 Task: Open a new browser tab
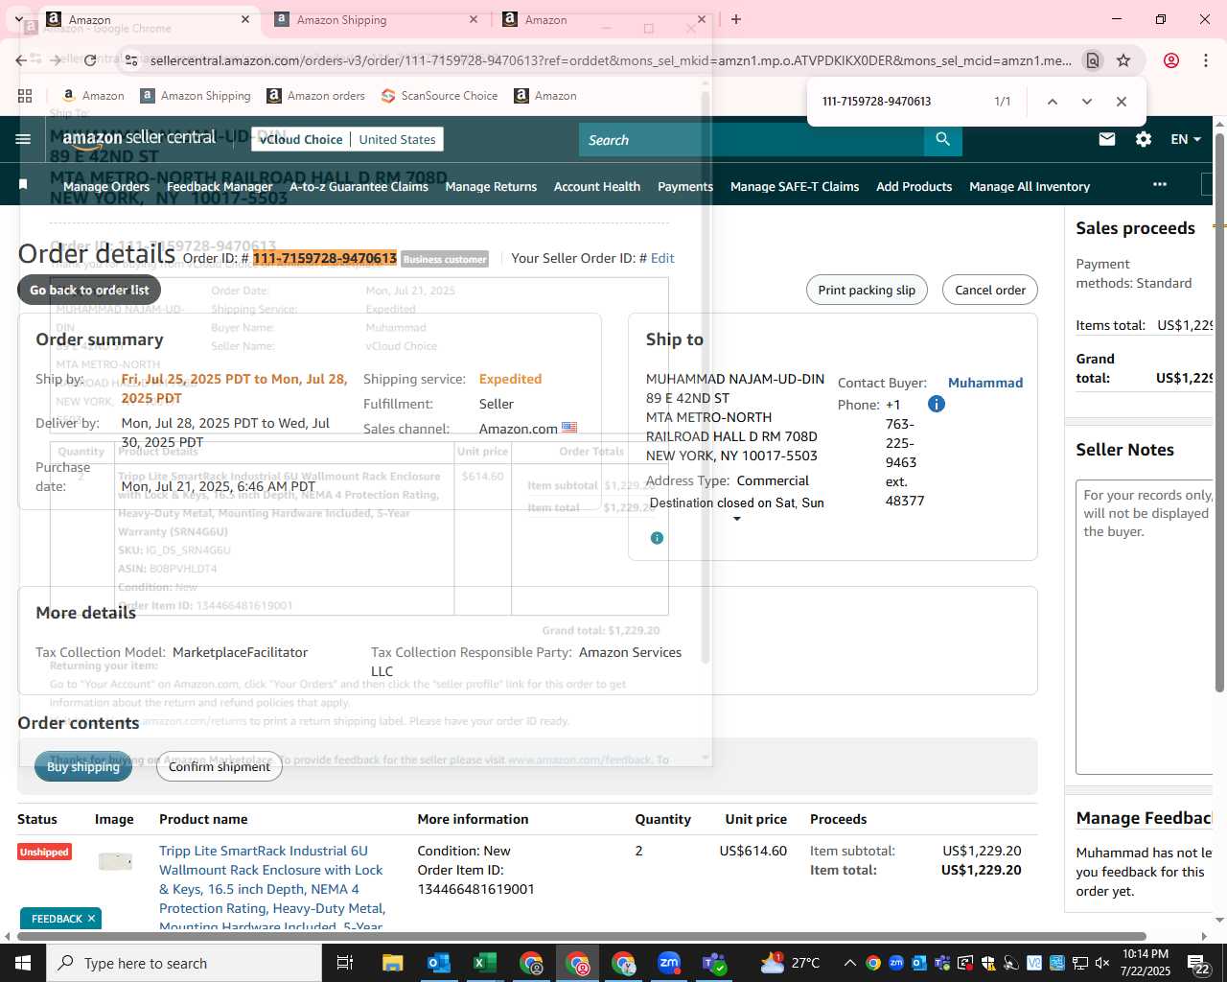(736, 19)
